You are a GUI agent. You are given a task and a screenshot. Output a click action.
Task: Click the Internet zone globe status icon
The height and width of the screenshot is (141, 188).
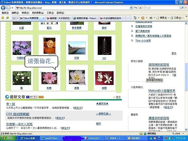[x=145, y=133]
